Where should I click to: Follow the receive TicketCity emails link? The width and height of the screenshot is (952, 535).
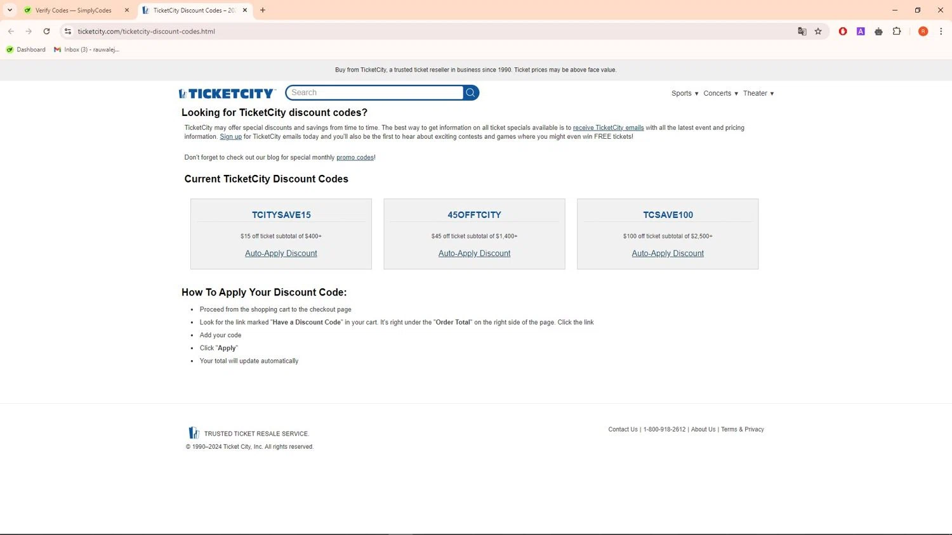coord(608,127)
